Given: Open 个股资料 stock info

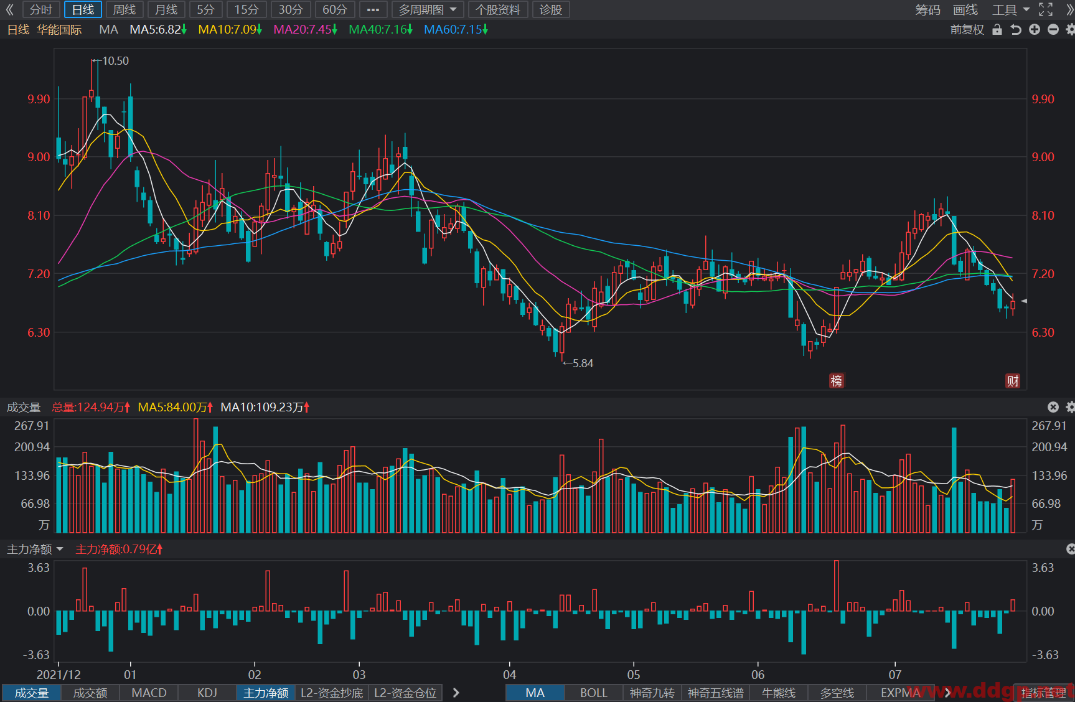Looking at the screenshot, I should [498, 9].
